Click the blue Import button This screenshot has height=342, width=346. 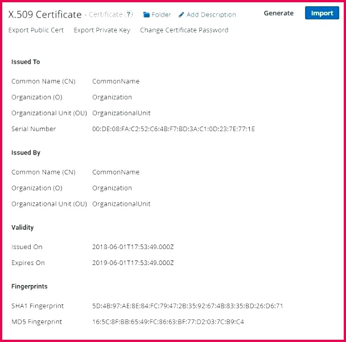pos(322,13)
